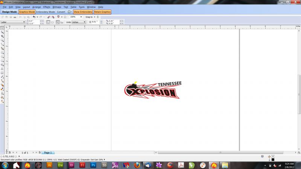Open Photoshop from the taskbar
The width and height of the screenshot is (301, 169).
(x=93, y=165)
